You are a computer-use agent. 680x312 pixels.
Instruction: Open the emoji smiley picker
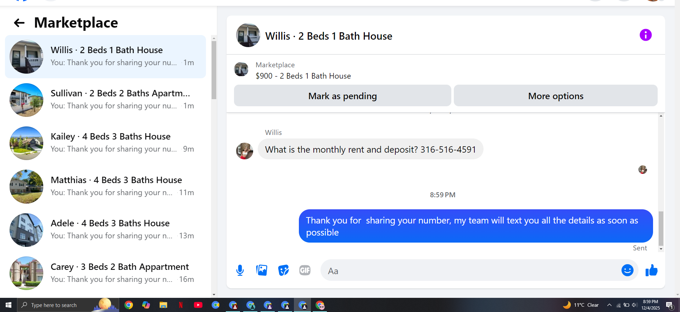coord(627,270)
